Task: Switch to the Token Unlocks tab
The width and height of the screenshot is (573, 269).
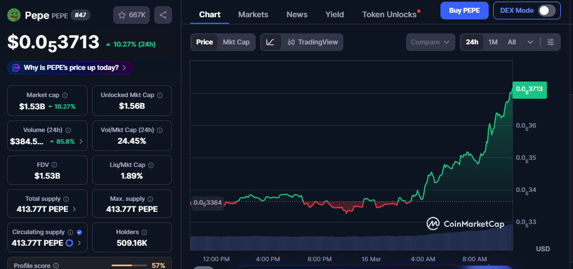Action: coord(389,14)
